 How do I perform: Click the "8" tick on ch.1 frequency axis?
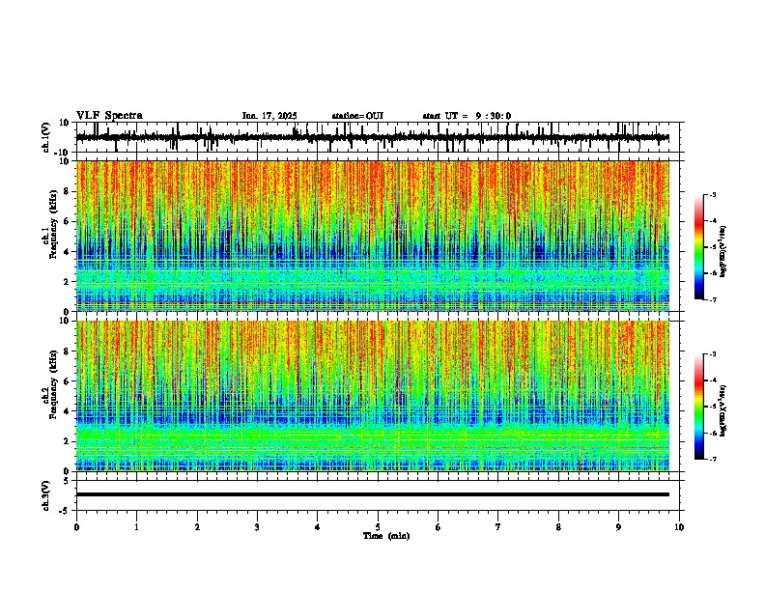[x=68, y=191]
